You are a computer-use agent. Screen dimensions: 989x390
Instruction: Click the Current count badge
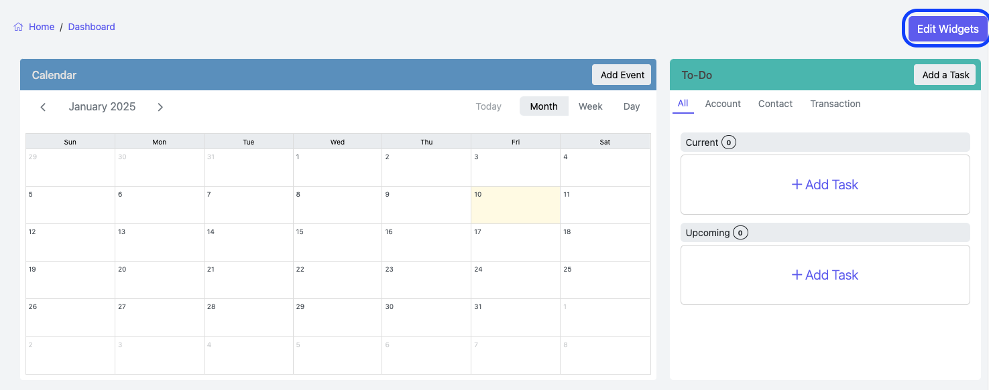click(729, 142)
